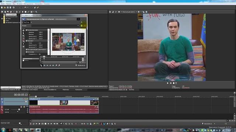Toggle the lock event icon in timeline toolbar

coord(90,124)
